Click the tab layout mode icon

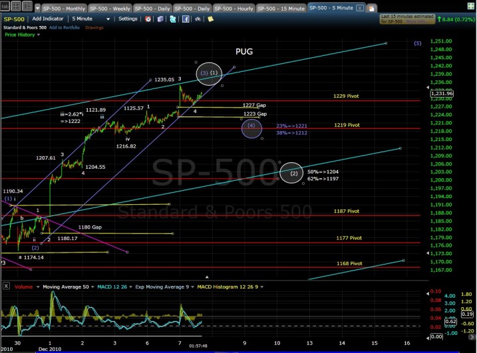[5, 6]
